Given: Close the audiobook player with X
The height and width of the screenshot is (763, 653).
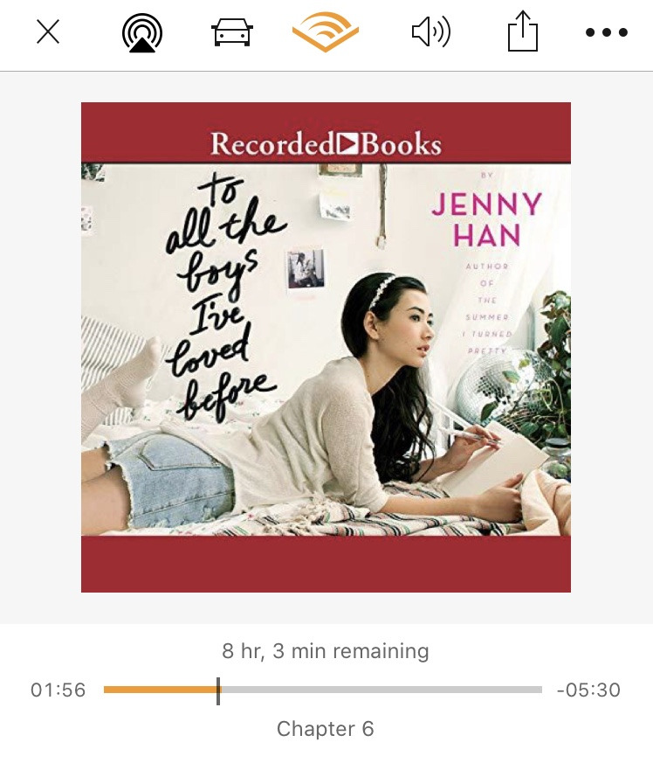Looking at the screenshot, I should tap(48, 32).
